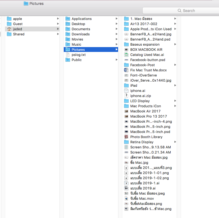Expand the Applications folder arrow
This screenshot has height=218, width=219.
pos(116,19)
